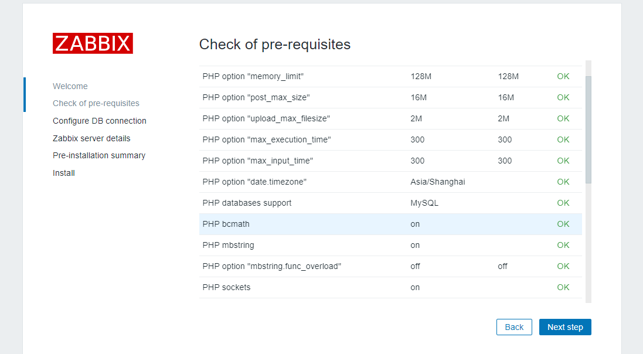Select Check of pre-requisites step
The image size is (643, 354).
tap(96, 103)
